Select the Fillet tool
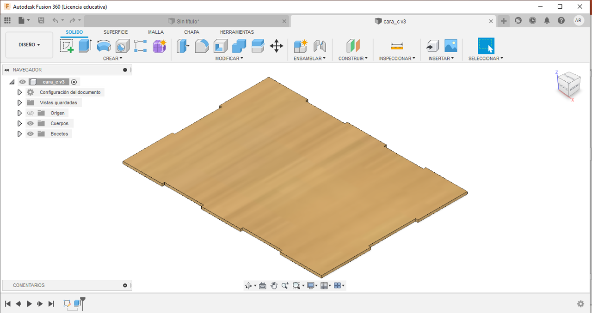 click(x=202, y=46)
